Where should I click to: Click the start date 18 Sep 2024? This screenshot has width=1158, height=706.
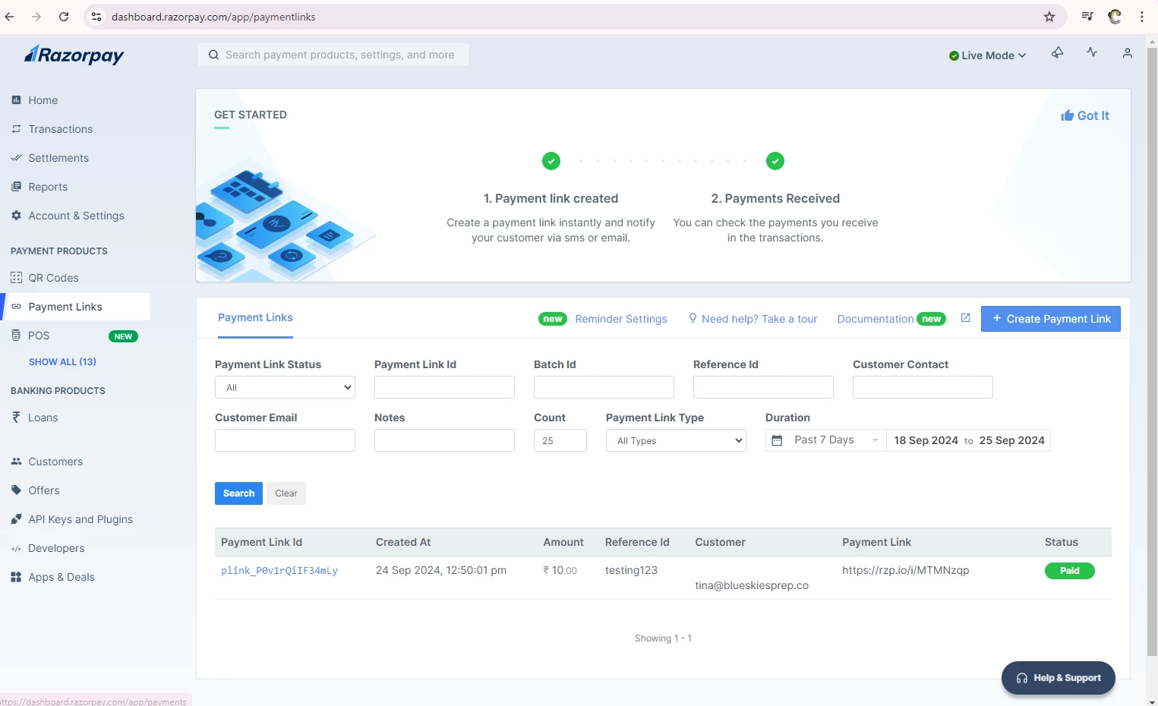[926, 440]
